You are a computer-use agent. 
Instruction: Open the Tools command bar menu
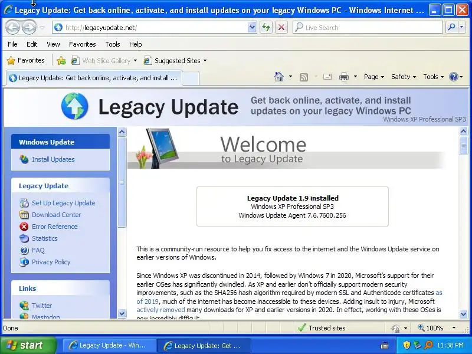click(433, 77)
